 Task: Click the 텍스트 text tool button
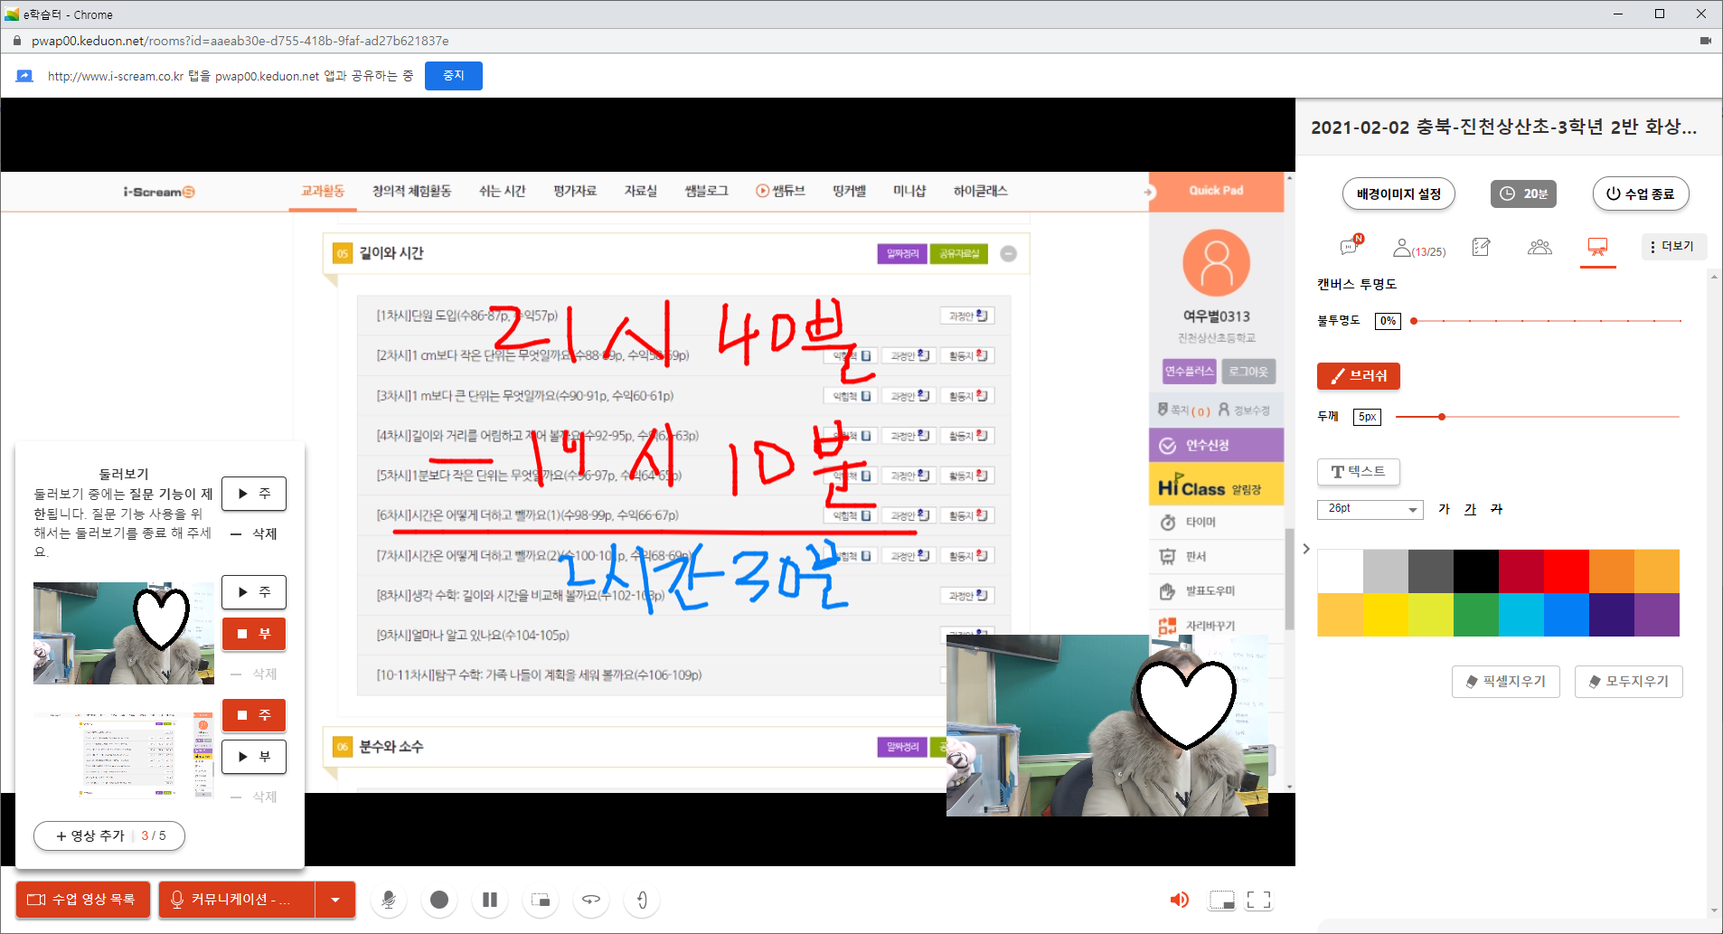pyautogui.click(x=1358, y=472)
